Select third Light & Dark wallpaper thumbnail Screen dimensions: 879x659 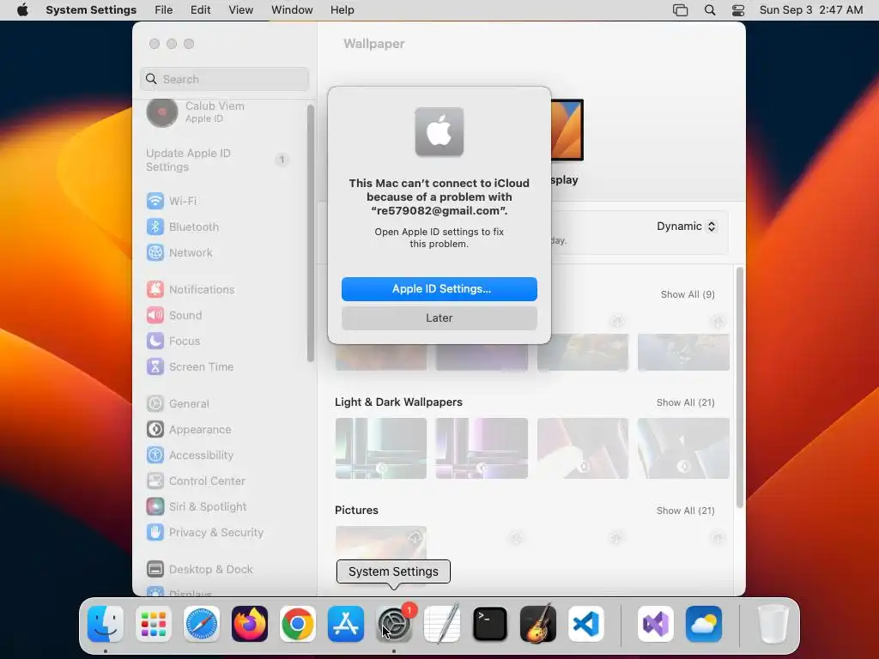[x=583, y=448]
